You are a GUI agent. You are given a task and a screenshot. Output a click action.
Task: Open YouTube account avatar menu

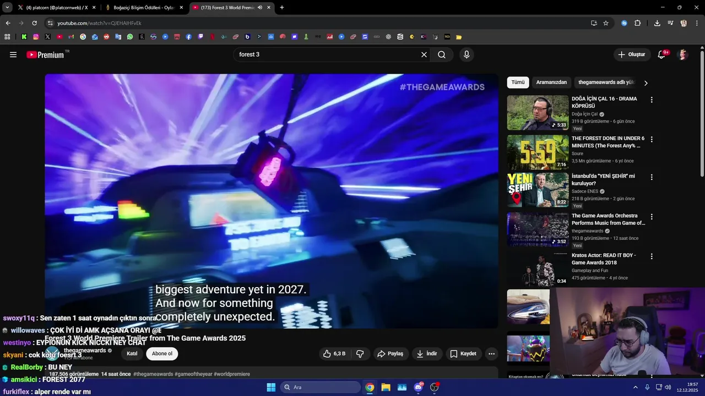coord(682,54)
